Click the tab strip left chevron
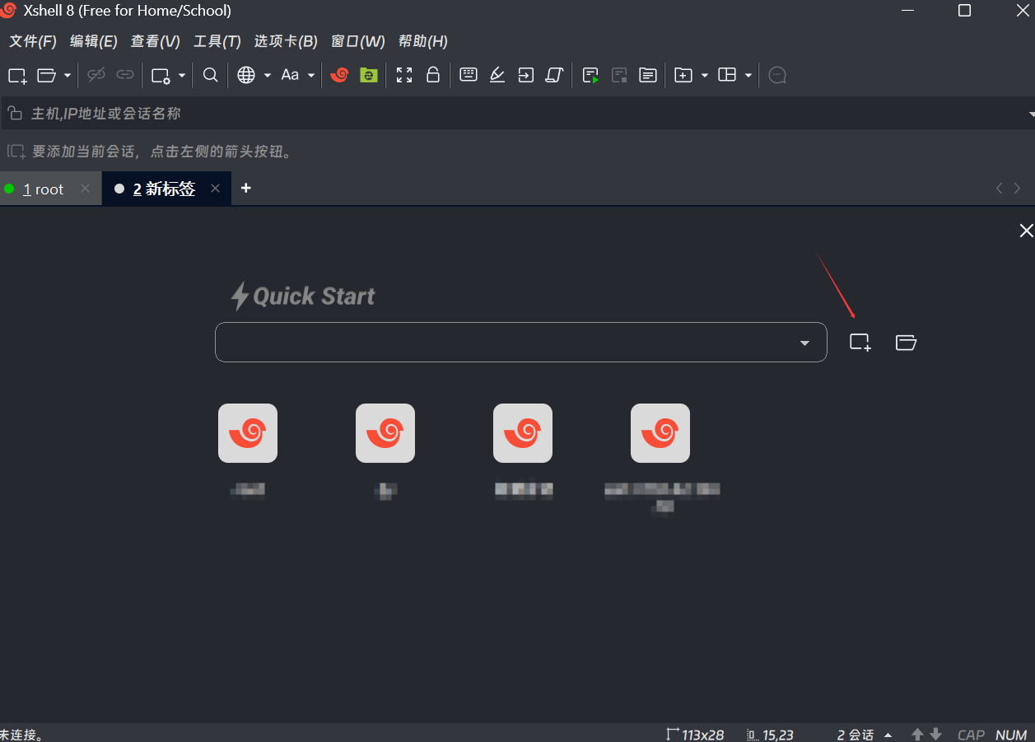The height and width of the screenshot is (742, 1035). coord(1000,189)
